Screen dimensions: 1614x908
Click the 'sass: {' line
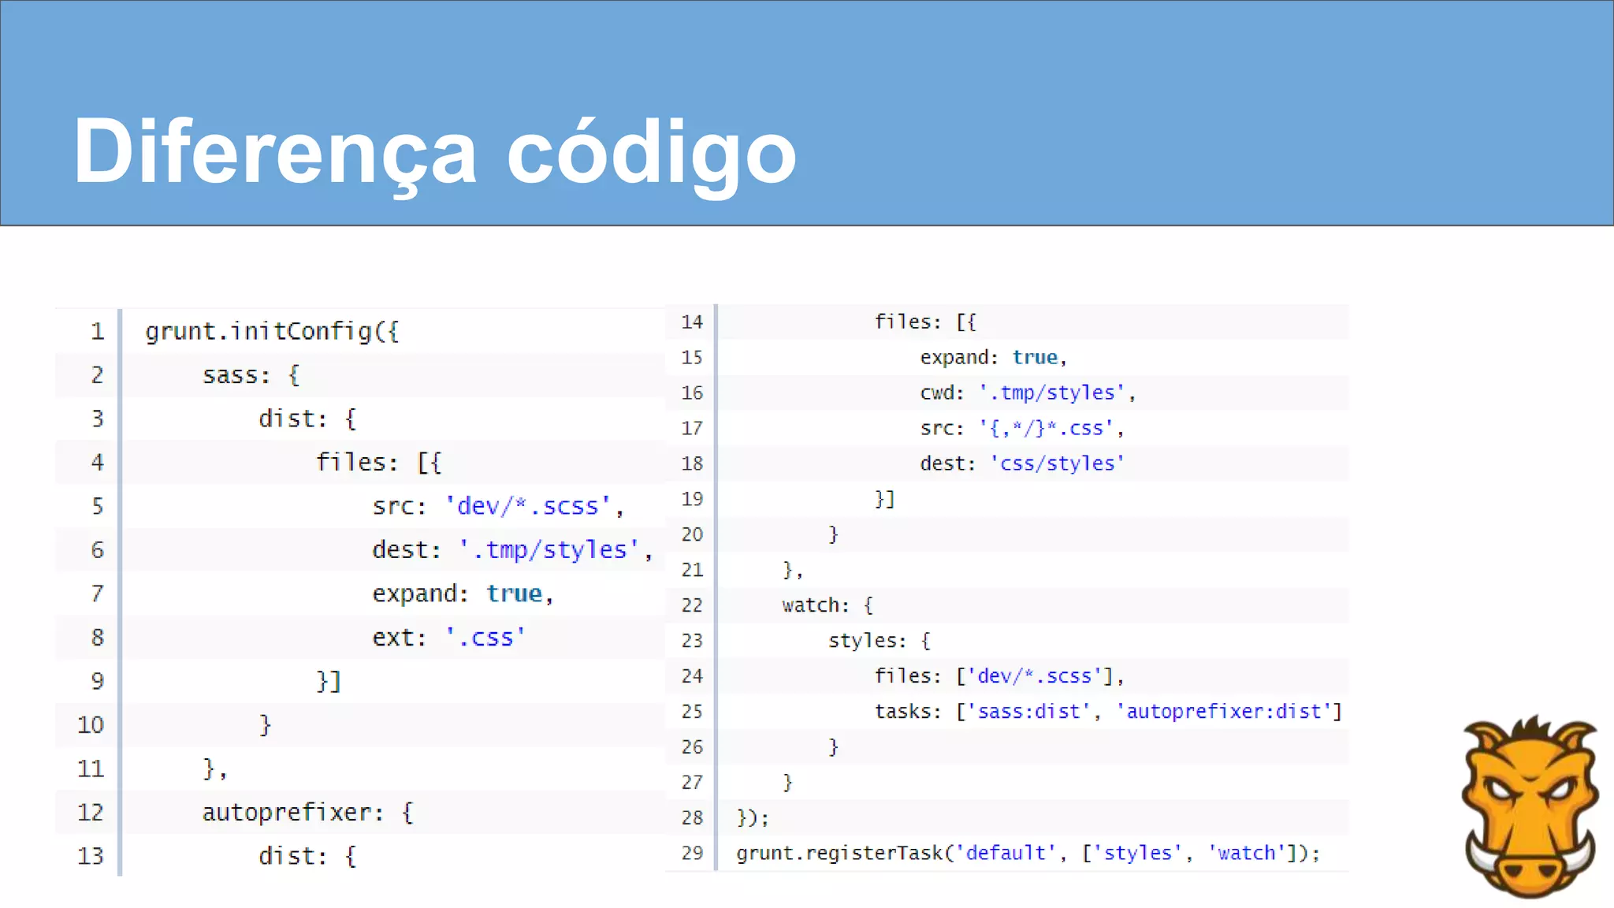click(x=251, y=375)
